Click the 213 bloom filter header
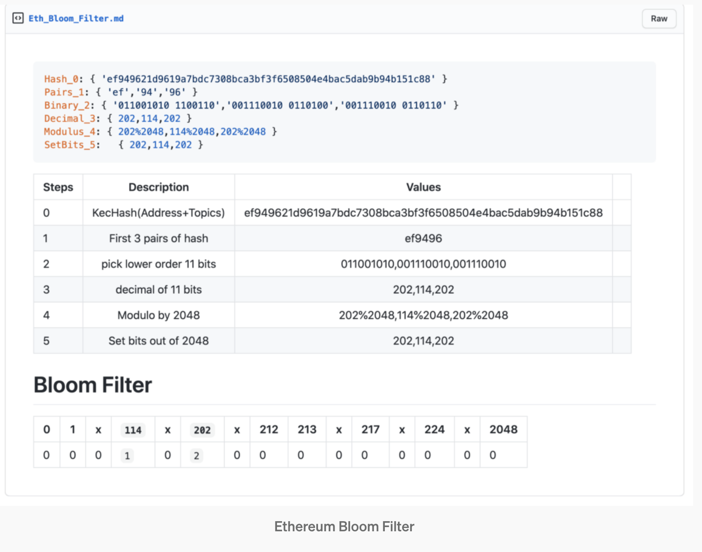 point(307,429)
